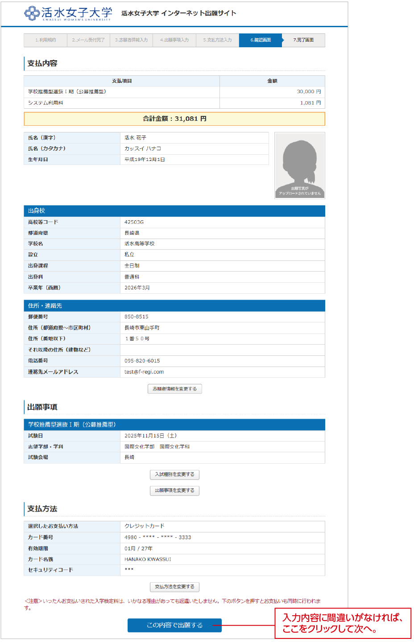Click the 活水女子大学 インターネット出願サイト title
Viewport: 414px width, 642px height.
tap(179, 13)
